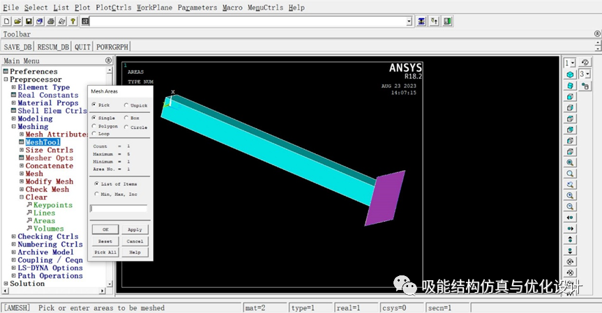This screenshot has height=313, width=602.
Task: Collapse the Meshing tree node
Action: pyautogui.click(x=13, y=126)
